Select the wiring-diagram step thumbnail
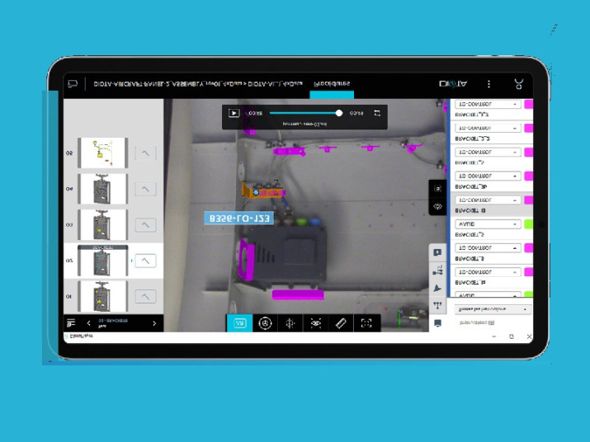The width and height of the screenshot is (590, 442). 102,153
